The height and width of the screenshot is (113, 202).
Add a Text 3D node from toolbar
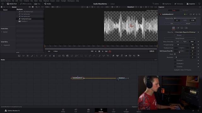click(x=122, y=56)
